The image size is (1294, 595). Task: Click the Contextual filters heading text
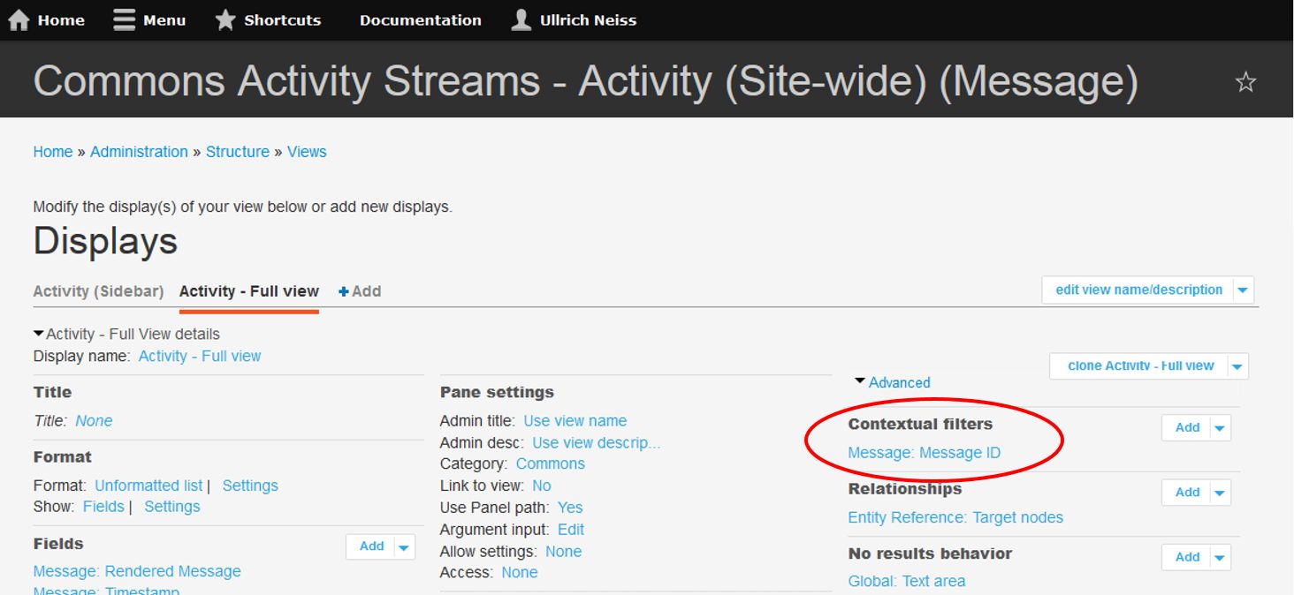coord(920,424)
